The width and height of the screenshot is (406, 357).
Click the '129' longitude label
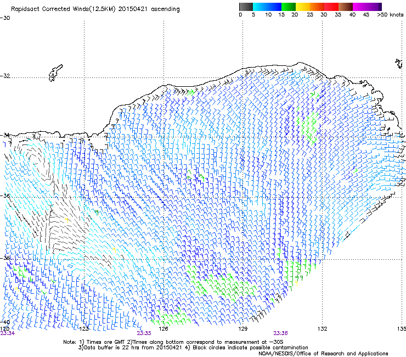tap(243, 329)
